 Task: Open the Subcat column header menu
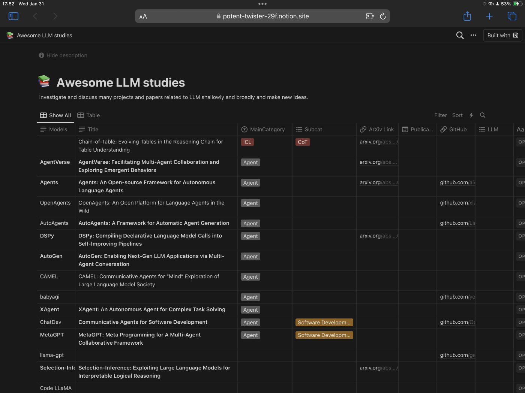click(324, 129)
